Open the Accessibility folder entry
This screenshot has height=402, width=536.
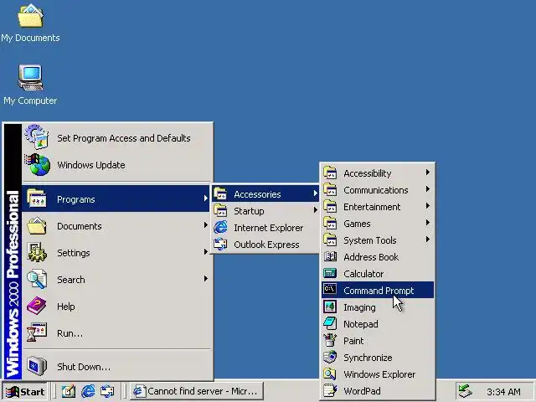(x=378, y=173)
